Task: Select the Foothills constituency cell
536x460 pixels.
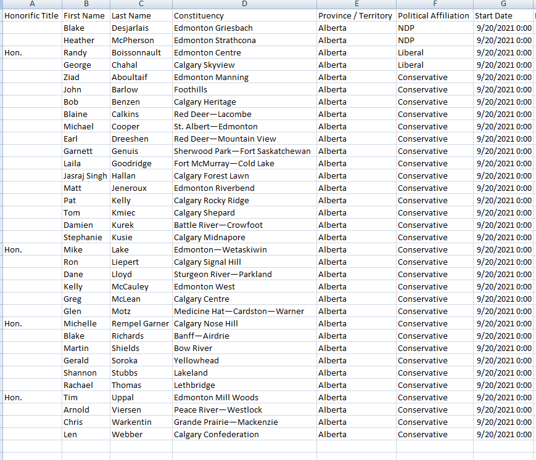Action: pyautogui.click(x=244, y=89)
